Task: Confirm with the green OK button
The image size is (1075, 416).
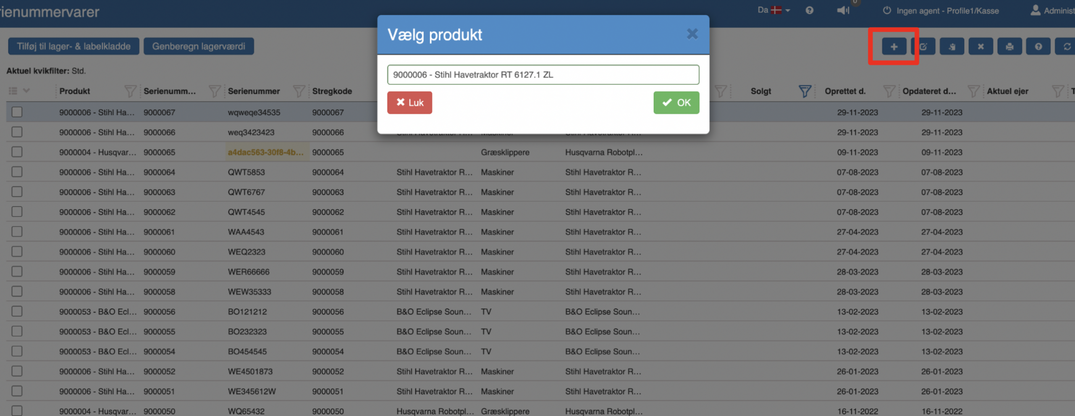Action: (x=676, y=103)
